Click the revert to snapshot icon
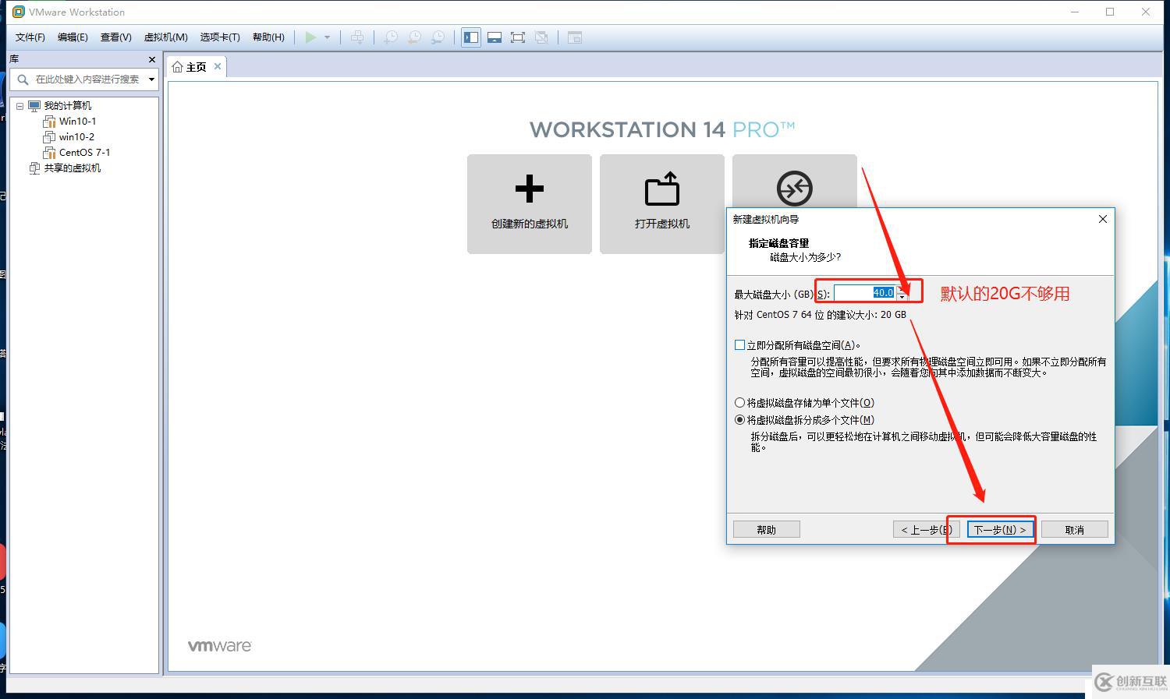The width and height of the screenshot is (1170, 699). coord(414,37)
